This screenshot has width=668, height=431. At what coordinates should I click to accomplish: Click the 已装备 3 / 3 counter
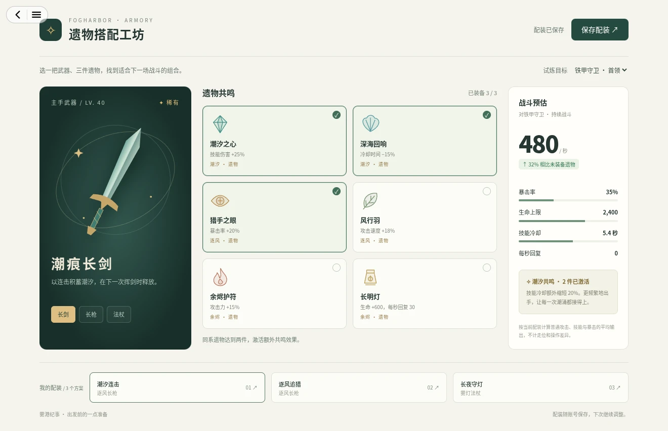(482, 93)
